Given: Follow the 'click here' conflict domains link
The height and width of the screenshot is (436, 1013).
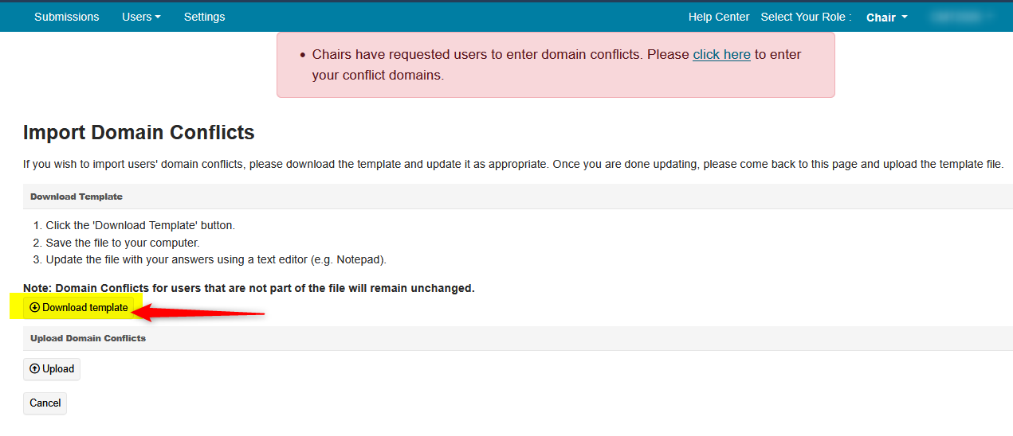Looking at the screenshot, I should tap(721, 54).
